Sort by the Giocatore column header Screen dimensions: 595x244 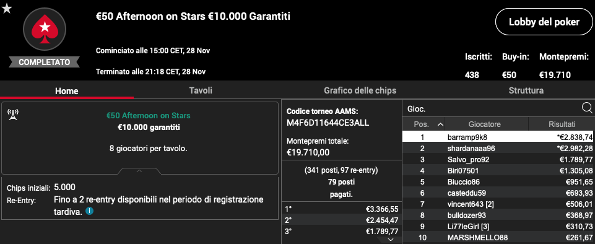[x=487, y=124]
